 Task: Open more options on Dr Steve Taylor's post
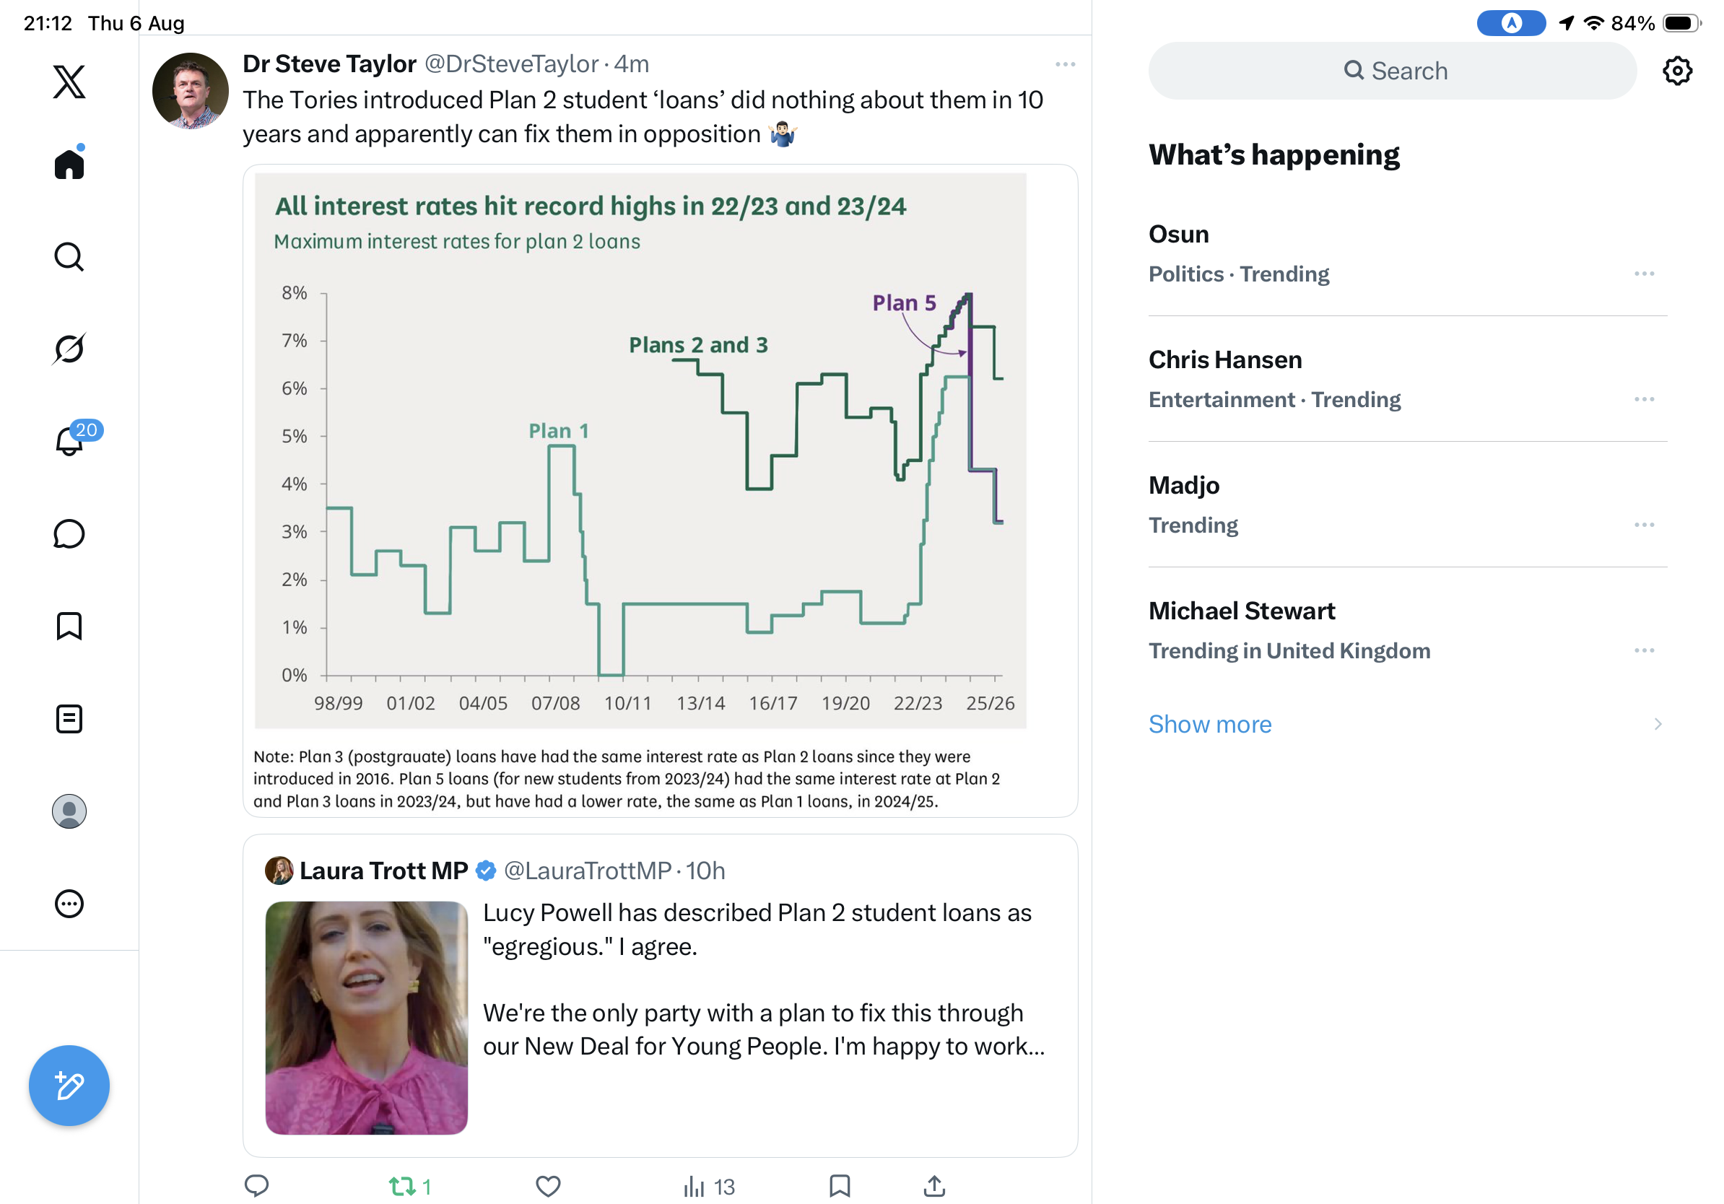1065,64
